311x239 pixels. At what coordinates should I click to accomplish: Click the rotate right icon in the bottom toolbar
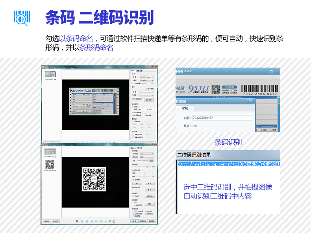coord(87,221)
